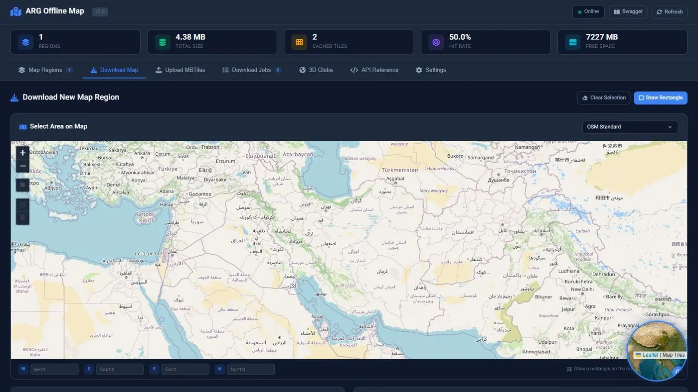
Task: Click the Regions stat card layers icon
Action: tap(26, 42)
